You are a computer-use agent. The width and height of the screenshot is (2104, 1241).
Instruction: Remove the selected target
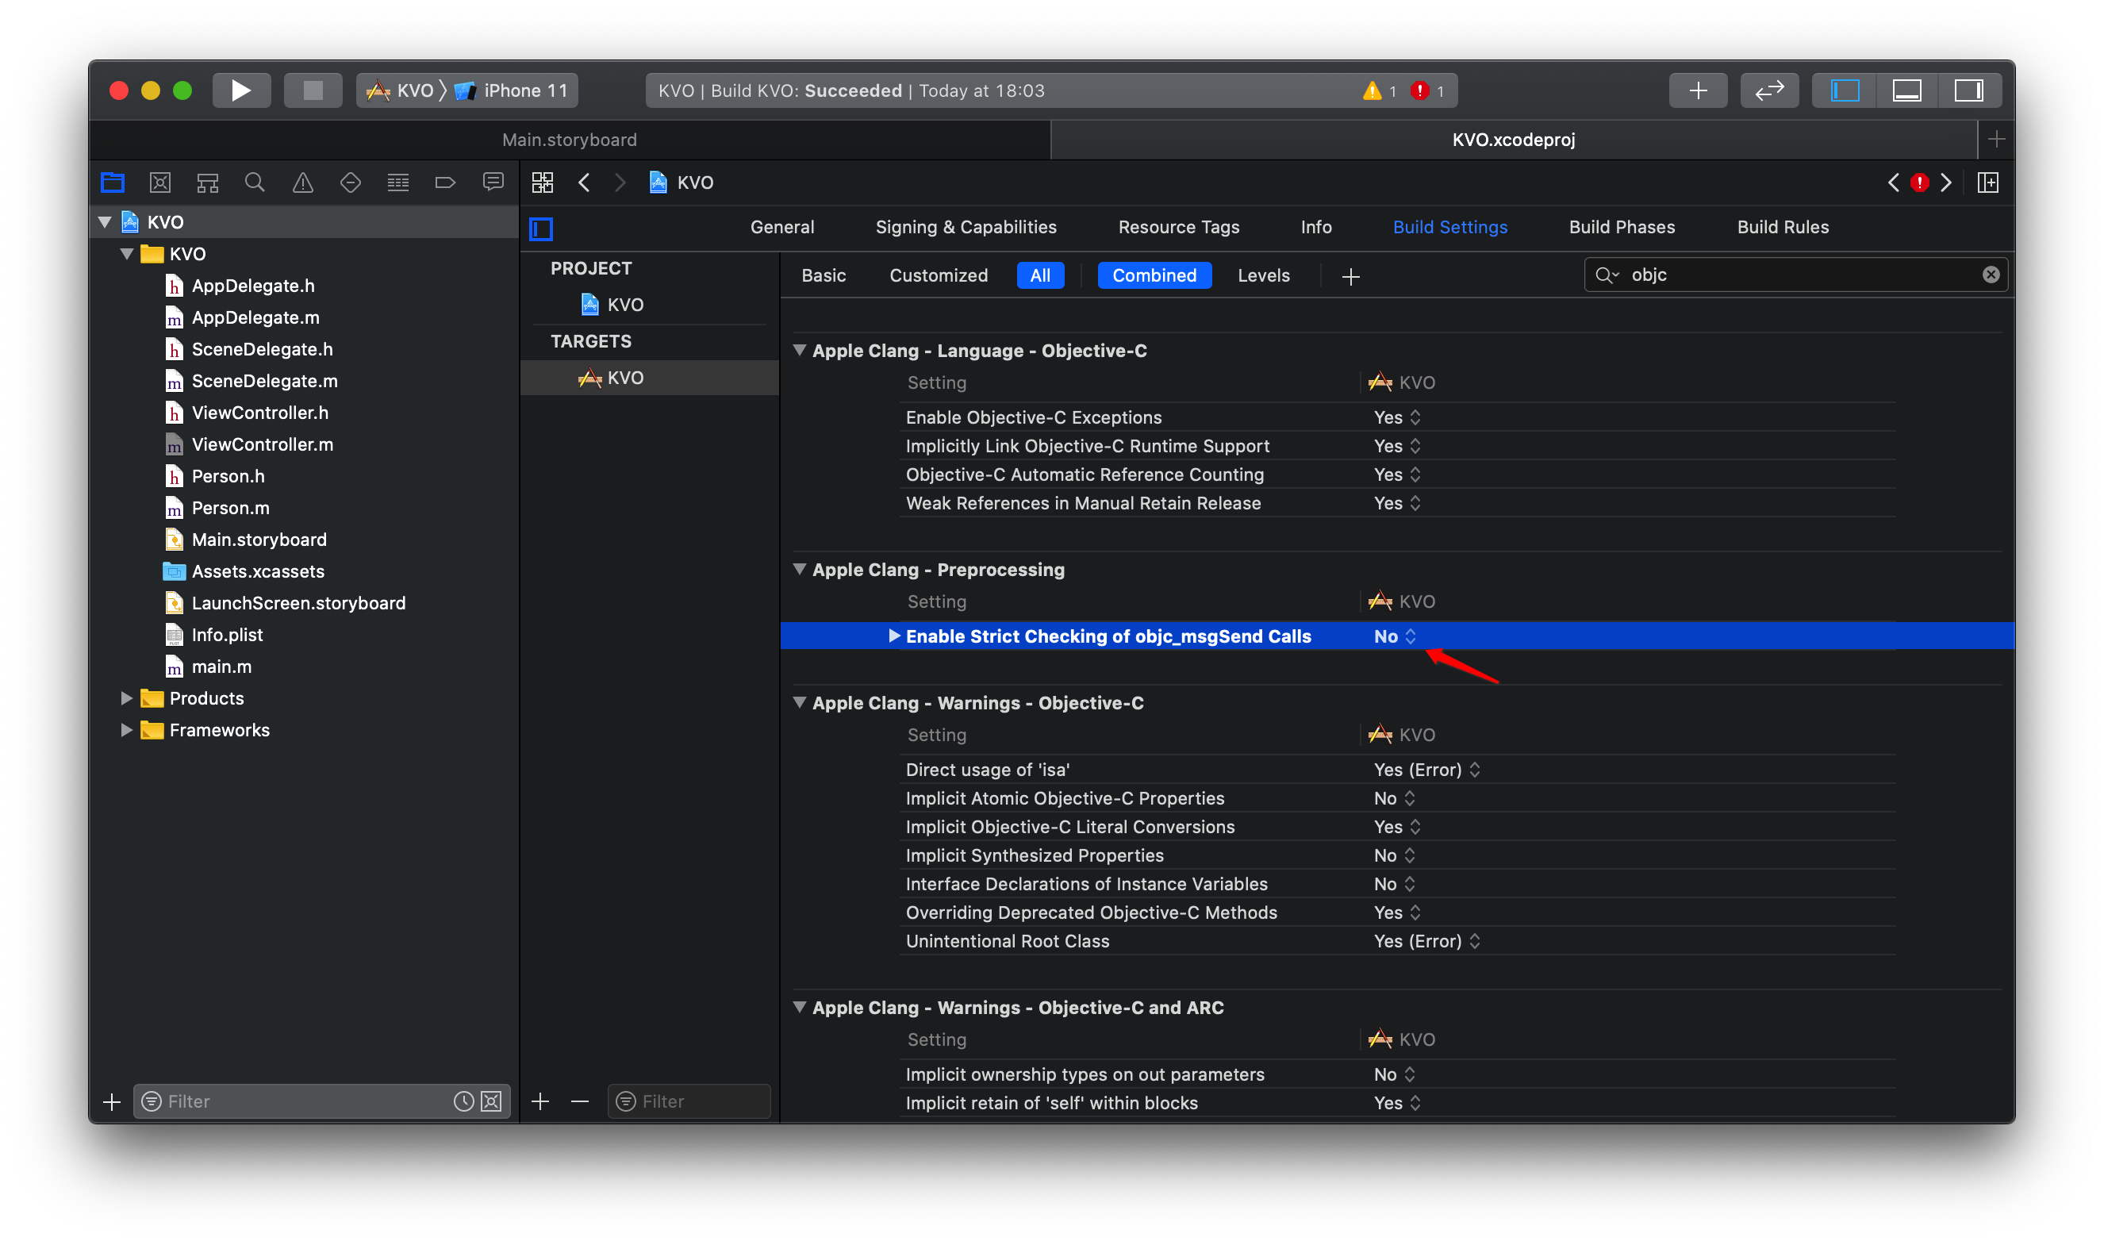(579, 1101)
